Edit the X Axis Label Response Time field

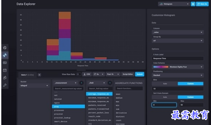tap(178, 58)
